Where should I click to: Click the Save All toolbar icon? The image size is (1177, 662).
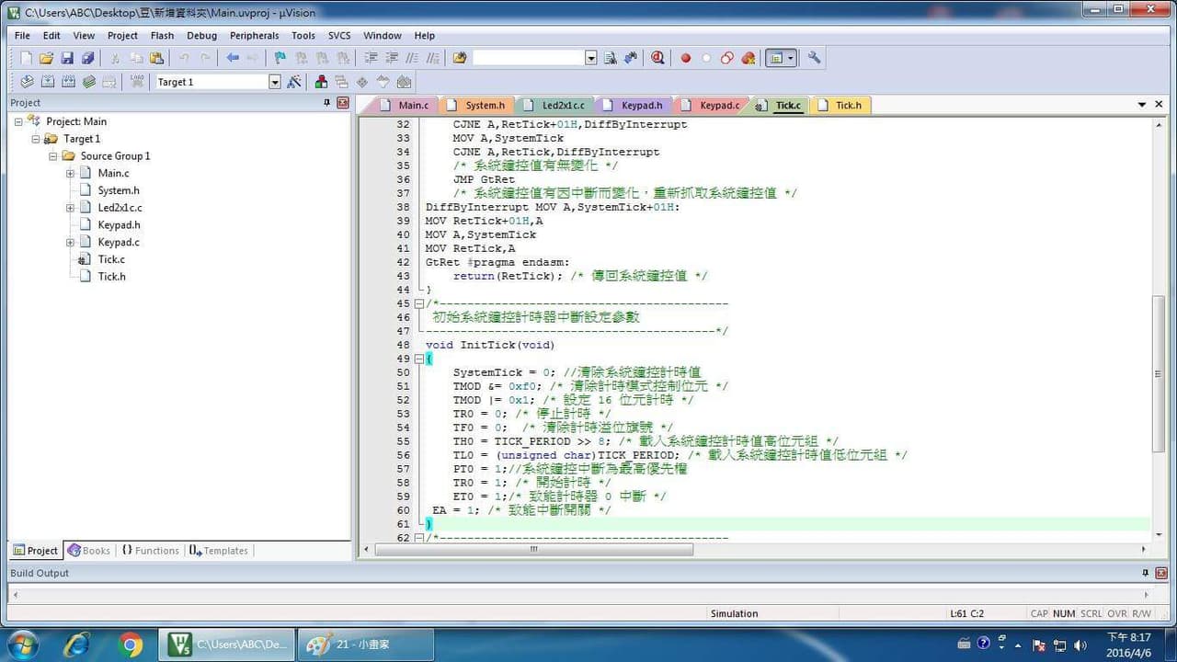[87, 58]
